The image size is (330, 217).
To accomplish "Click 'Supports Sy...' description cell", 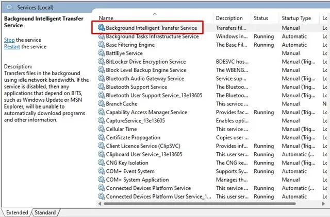I will coord(232,171).
